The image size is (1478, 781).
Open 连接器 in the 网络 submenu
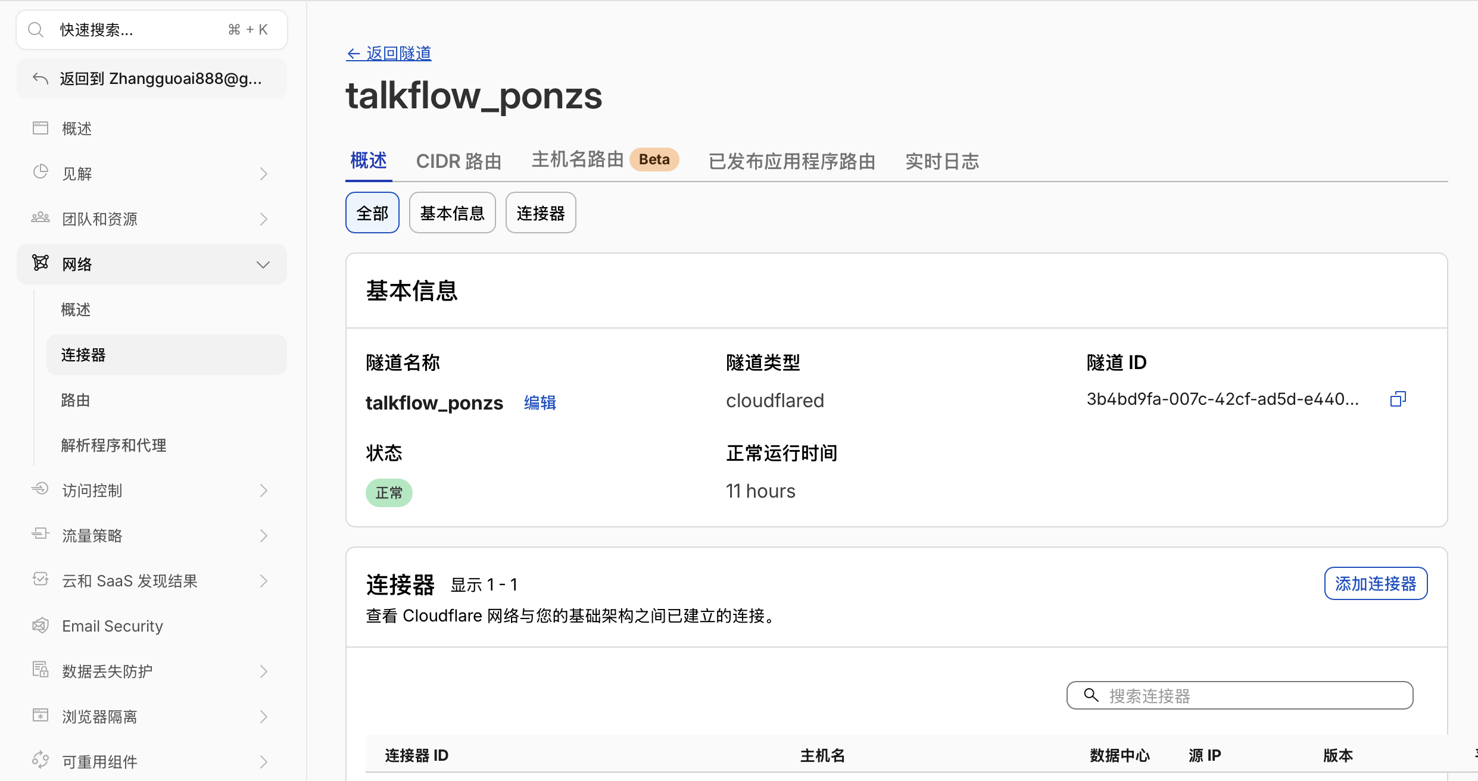167,355
